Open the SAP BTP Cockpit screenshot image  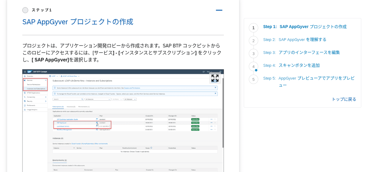click(123, 120)
